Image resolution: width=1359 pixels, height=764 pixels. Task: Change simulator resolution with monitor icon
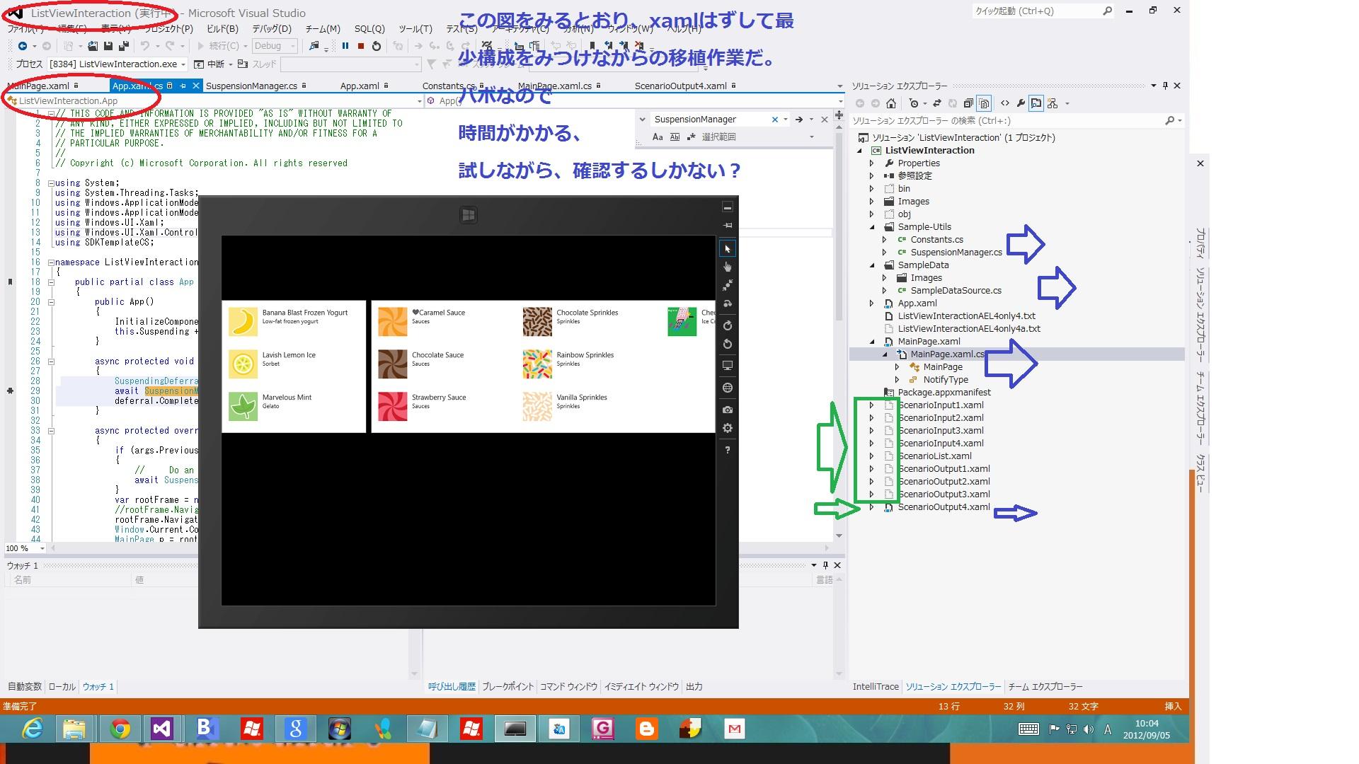(727, 366)
